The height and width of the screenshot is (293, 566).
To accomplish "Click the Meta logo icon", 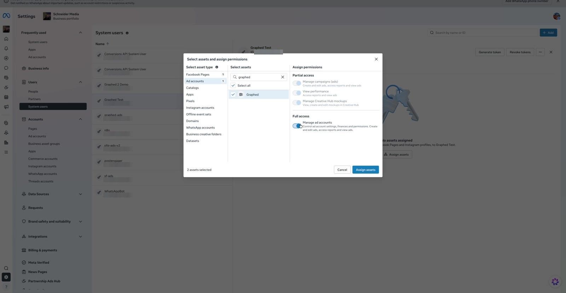I will tap(6, 16).
